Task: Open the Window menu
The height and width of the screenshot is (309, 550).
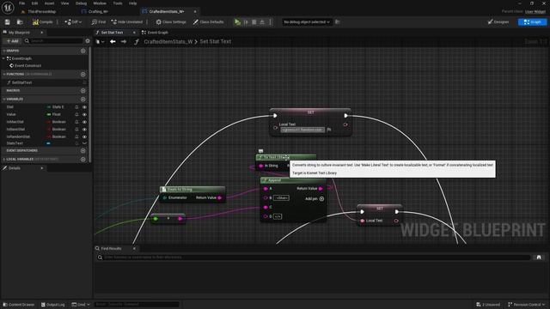Action: pos(100,3)
